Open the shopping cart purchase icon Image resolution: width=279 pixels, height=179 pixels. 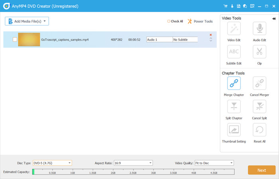226,6
